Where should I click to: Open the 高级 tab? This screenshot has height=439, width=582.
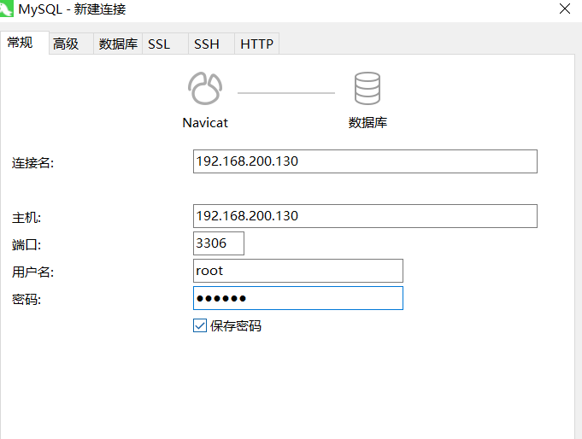[x=71, y=44]
